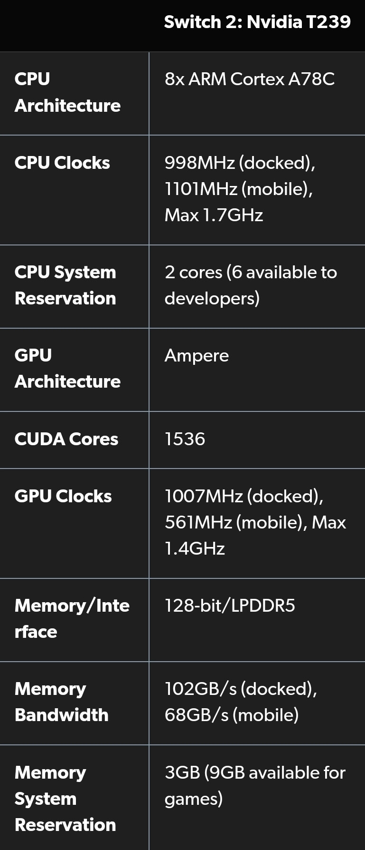The width and height of the screenshot is (365, 850).
Task: Select the Memory Bandwidth label
Action: (x=62, y=702)
